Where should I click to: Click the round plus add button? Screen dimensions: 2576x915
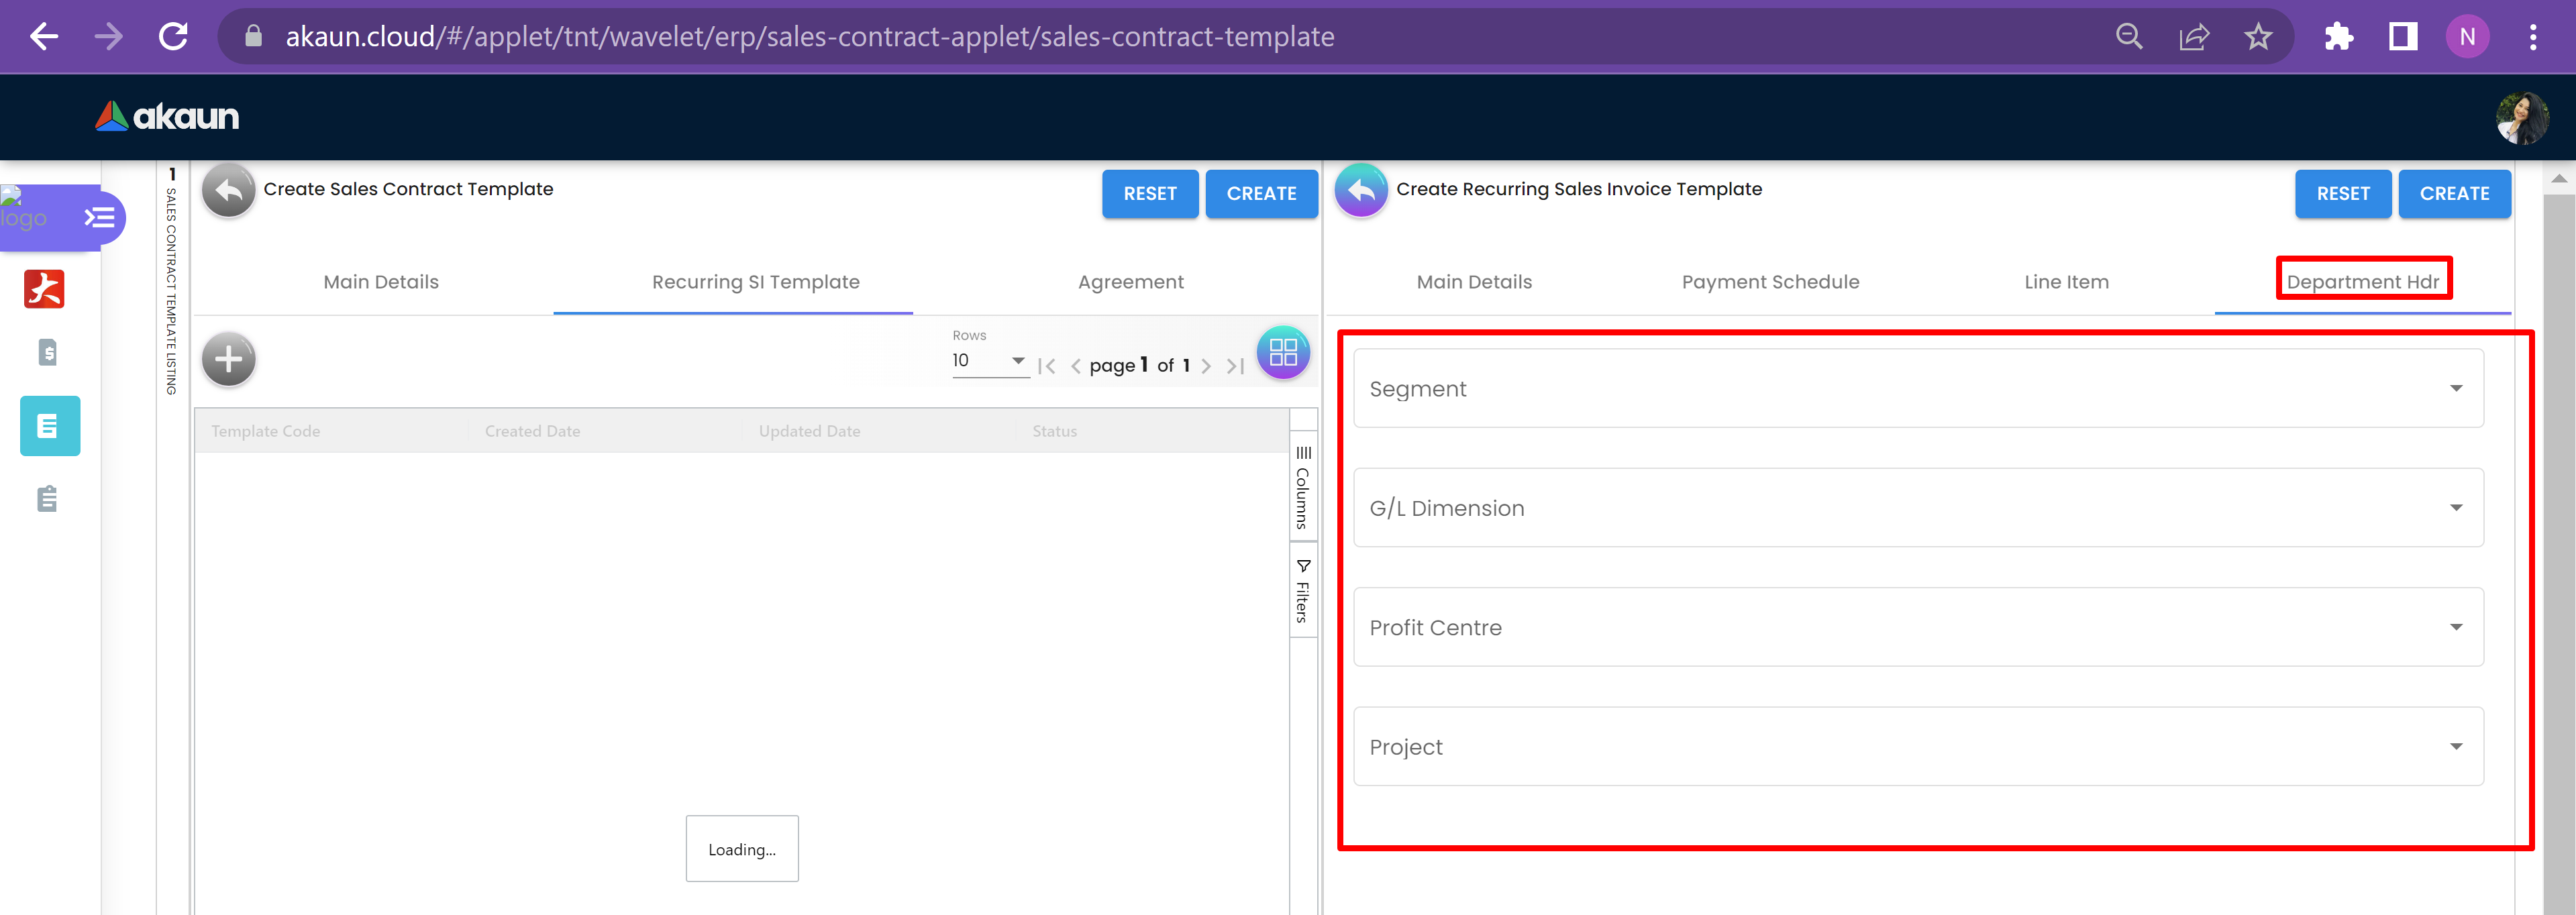[x=228, y=358]
